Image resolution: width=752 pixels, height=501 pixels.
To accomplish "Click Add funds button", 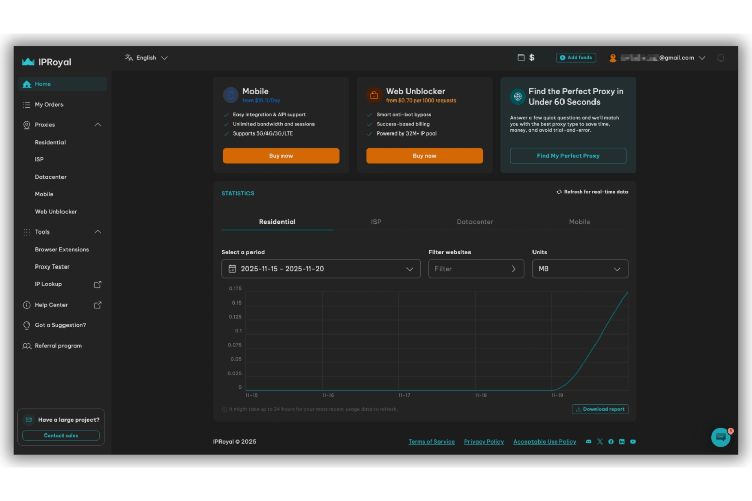I will pyautogui.click(x=576, y=58).
